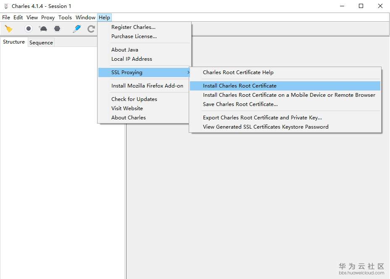
Task: Click Visit Website menu entry
Action: click(x=144, y=108)
